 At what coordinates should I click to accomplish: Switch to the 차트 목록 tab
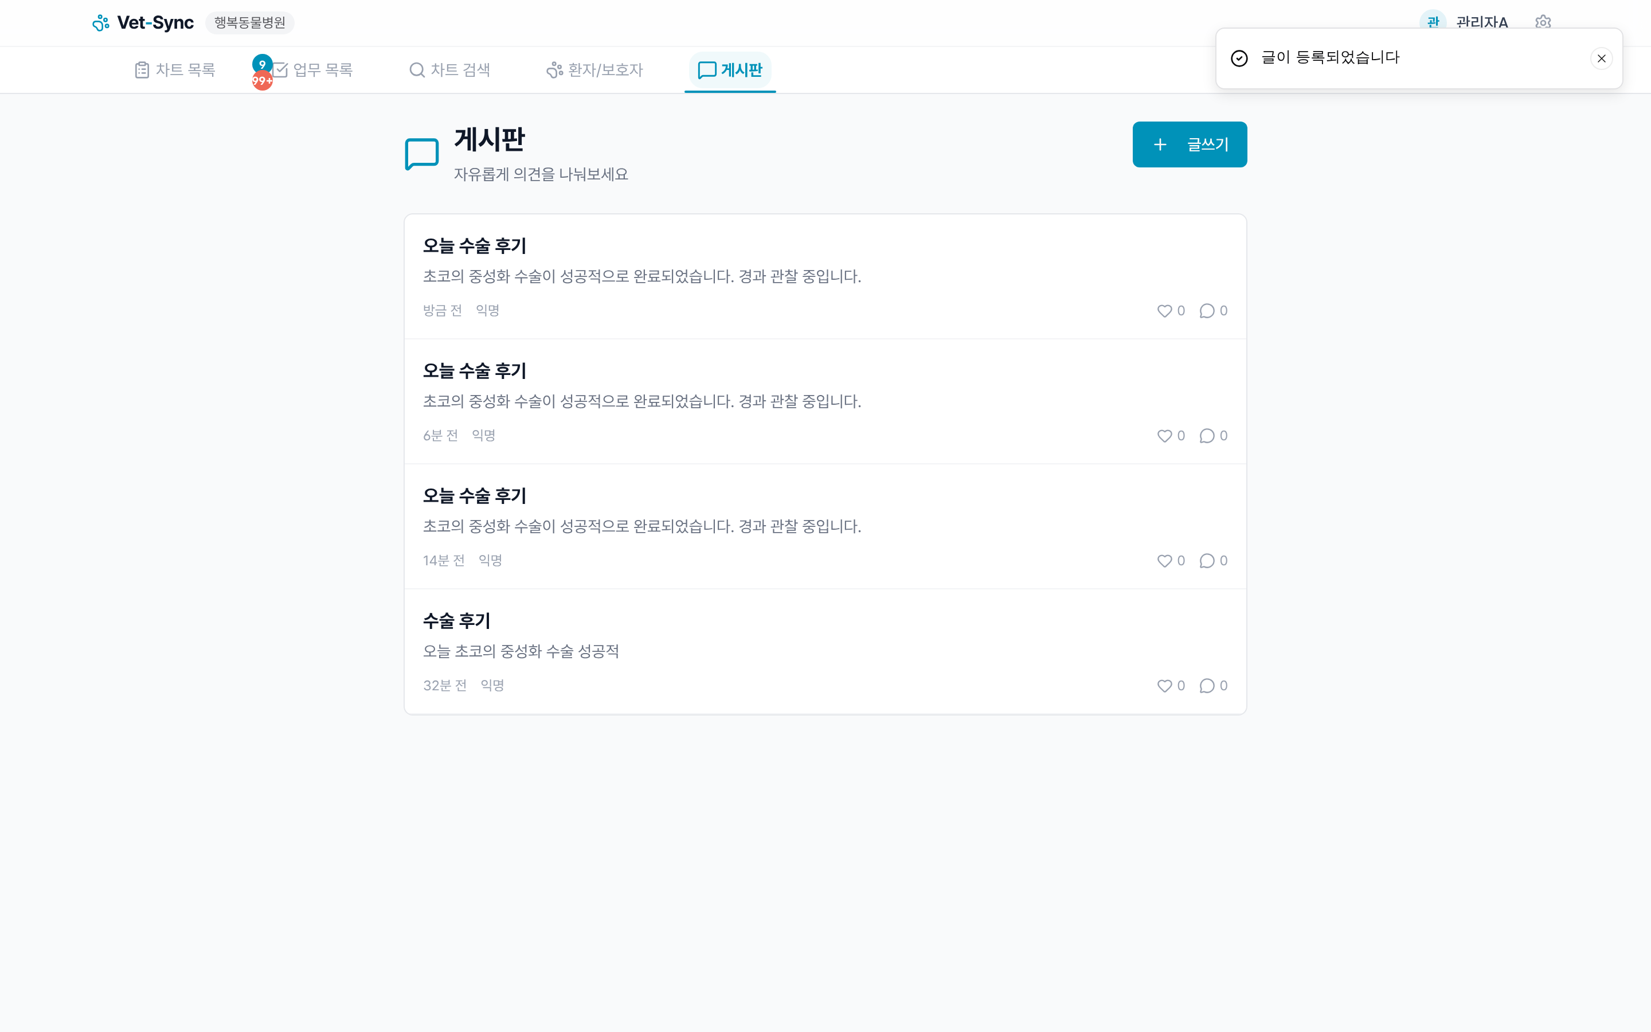click(x=174, y=69)
